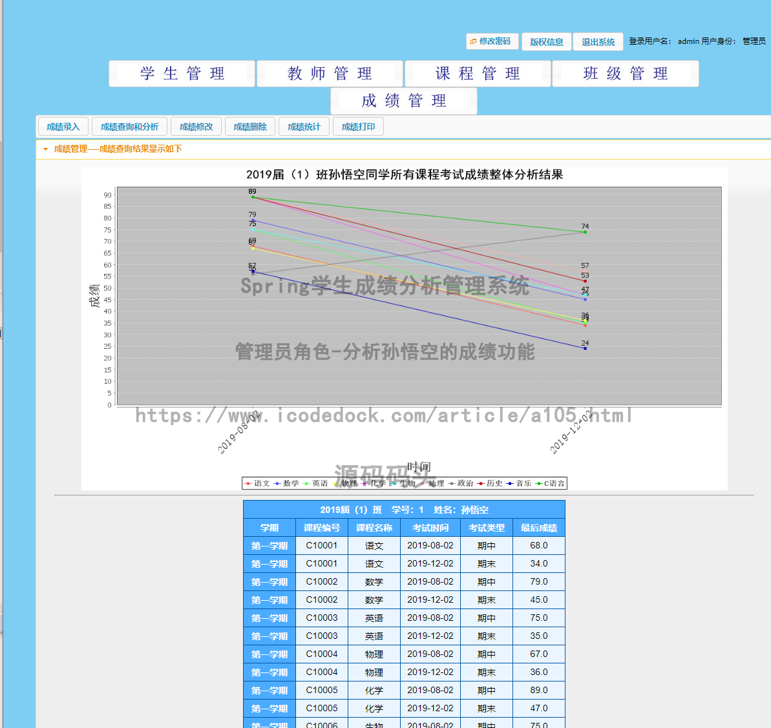Hide the 物理 line via its legend entry

pyautogui.click(x=335, y=483)
